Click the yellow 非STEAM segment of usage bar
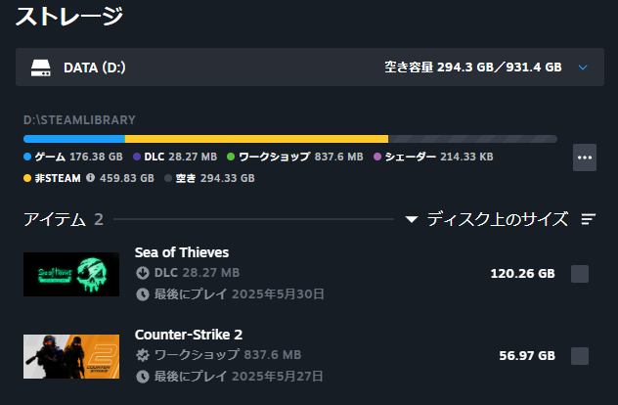Image resolution: width=618 pixels, height=405 pixels. 256,139
